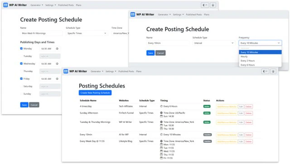Viewport: 290px width, 164px height.
Task: Click Inactive badge for Every 10min row
Action: [208, 135]
